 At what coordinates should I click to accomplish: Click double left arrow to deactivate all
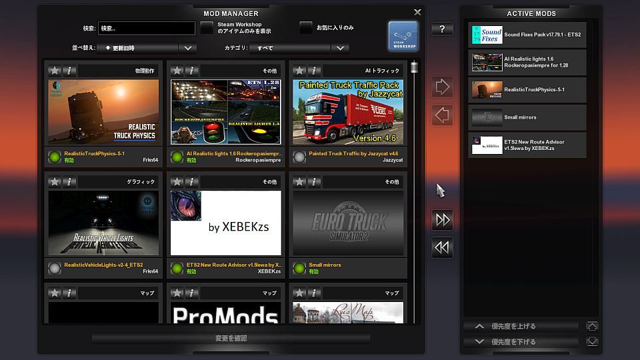[442, 247]
